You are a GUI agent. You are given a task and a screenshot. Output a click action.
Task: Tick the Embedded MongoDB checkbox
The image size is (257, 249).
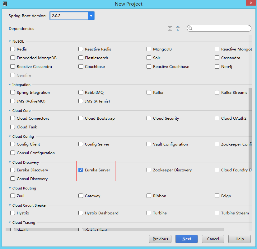(13, 58)
